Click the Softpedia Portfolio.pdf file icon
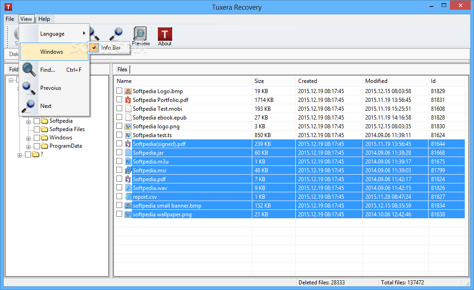474x290 pixels. point(128,100)
